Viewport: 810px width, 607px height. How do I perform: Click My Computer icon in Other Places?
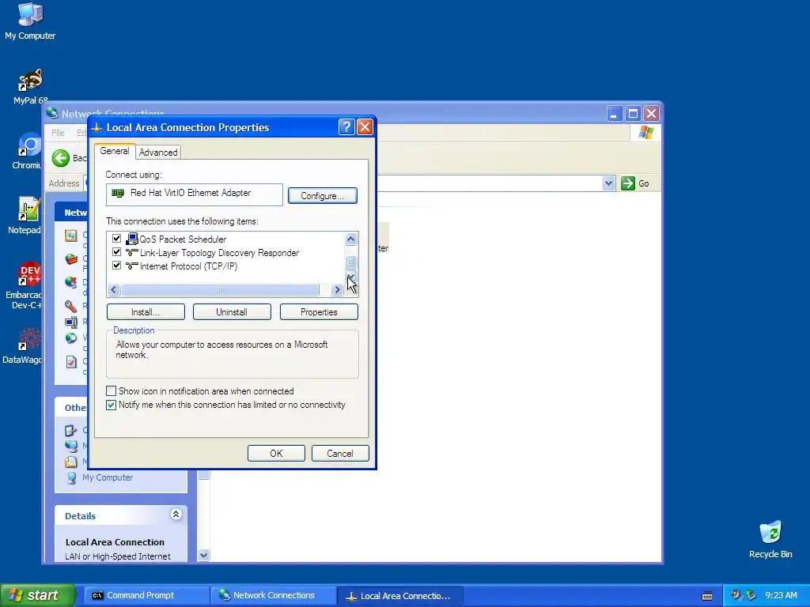click(71, 478)
